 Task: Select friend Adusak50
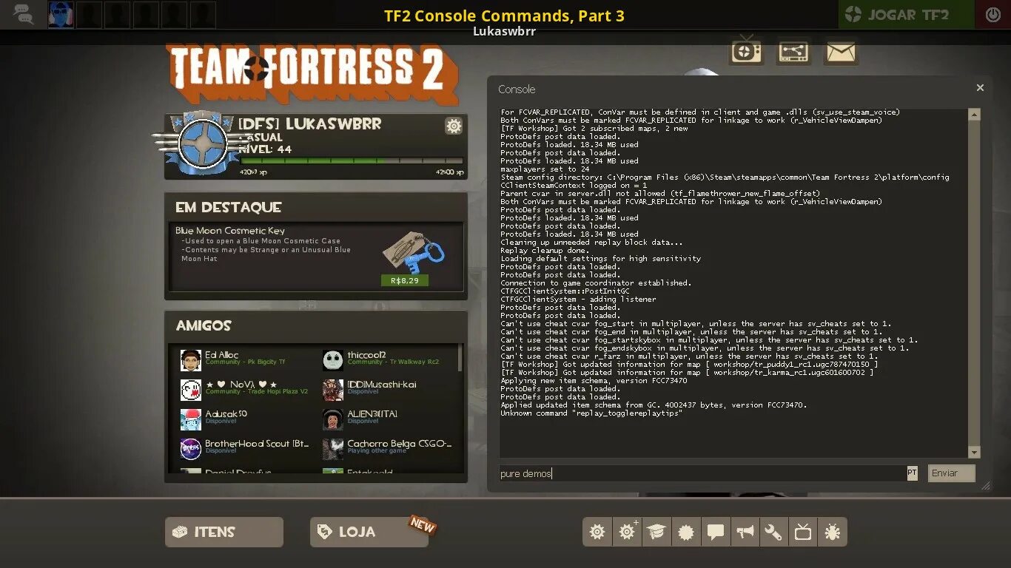point(245,418)
